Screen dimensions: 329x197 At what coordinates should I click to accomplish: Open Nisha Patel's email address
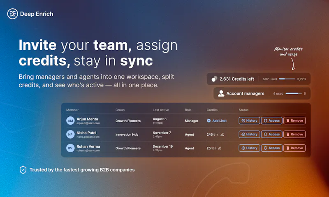88,137
